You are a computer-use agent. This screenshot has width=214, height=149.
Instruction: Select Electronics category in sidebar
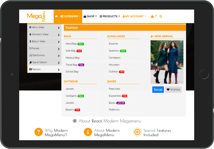tap(44, 55)
